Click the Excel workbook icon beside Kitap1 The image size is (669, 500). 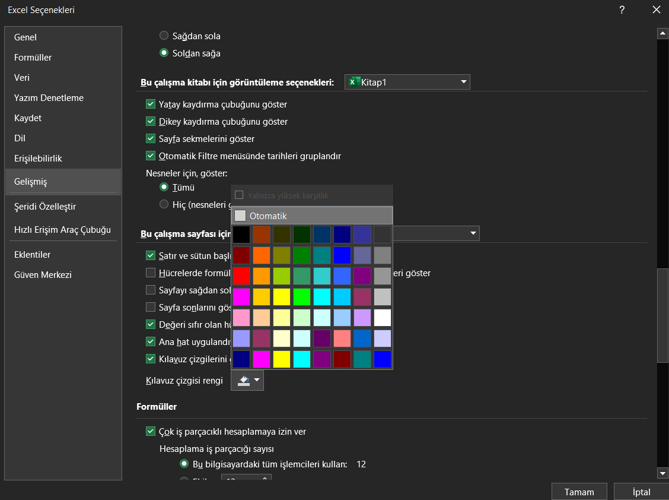point(354,82)
